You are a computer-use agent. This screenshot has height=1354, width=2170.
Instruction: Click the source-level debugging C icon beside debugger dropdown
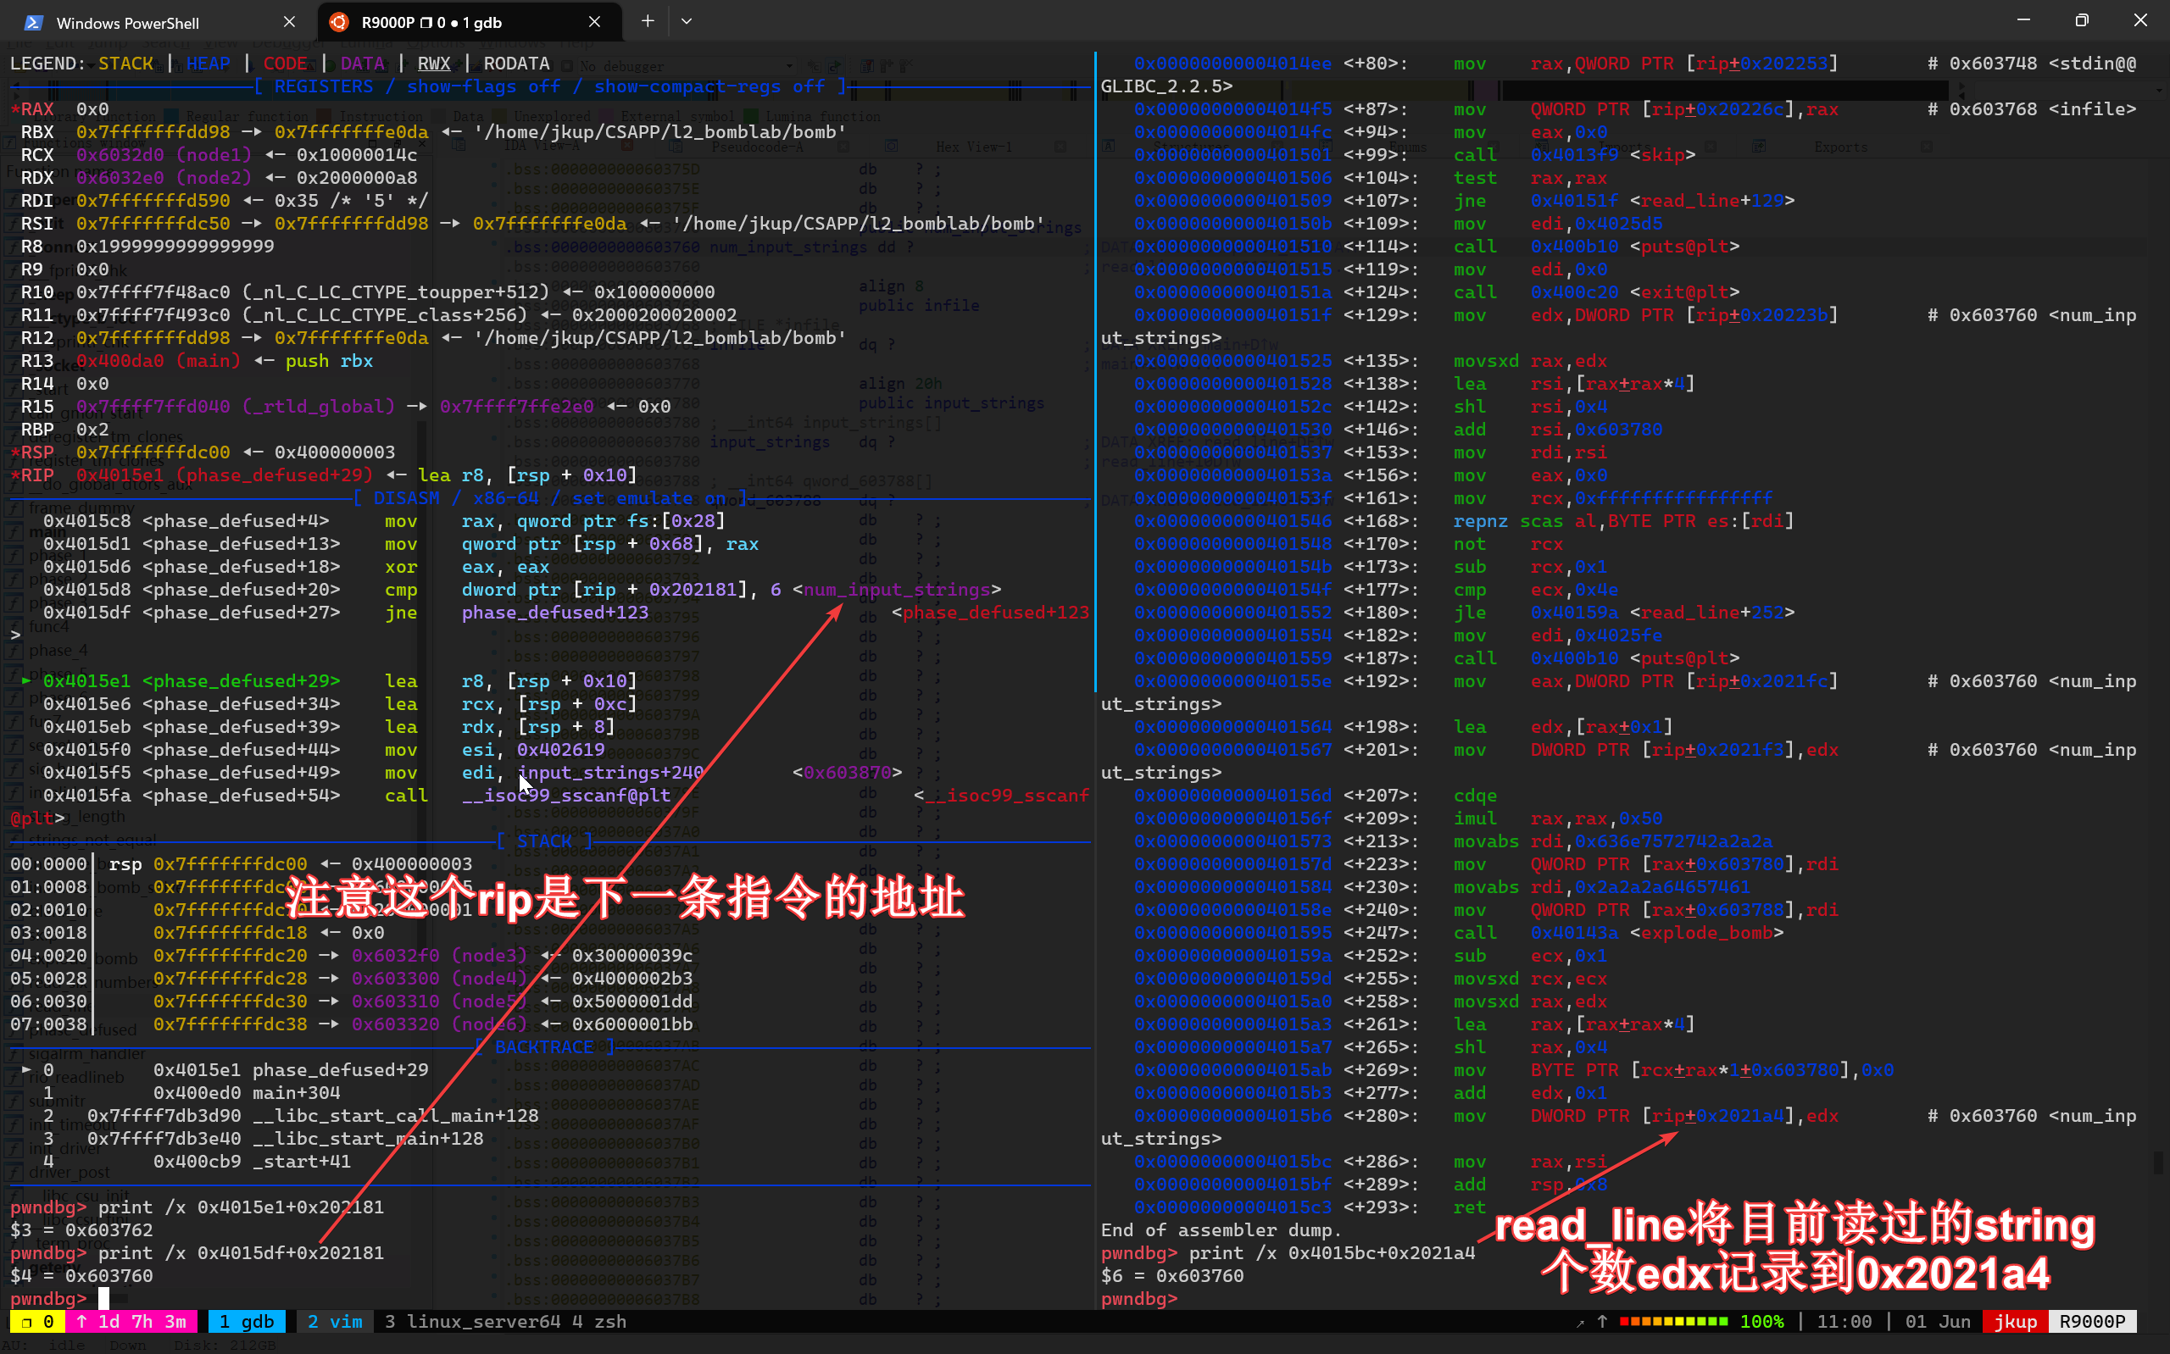pos(815,68)
